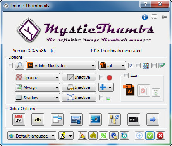The width and height of the screenshot is (172, 146).
Task: Click the colored grid icon
Action: pos(146,66)
